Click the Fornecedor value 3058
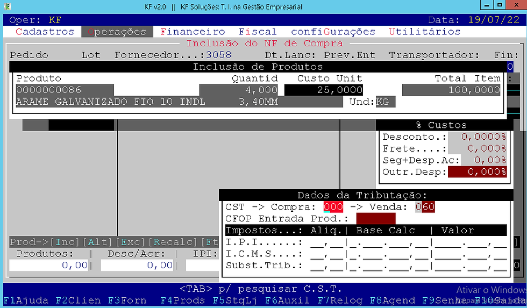Screen dimensions: 527x308 pos(219,55)
